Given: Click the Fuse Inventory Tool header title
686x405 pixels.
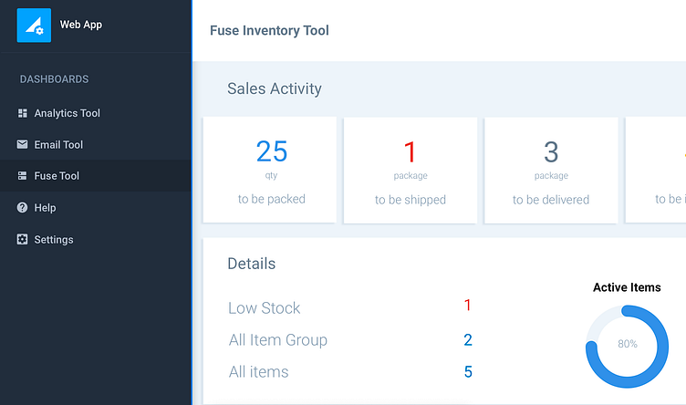Looking at the screenshot, I should (269, 31).
